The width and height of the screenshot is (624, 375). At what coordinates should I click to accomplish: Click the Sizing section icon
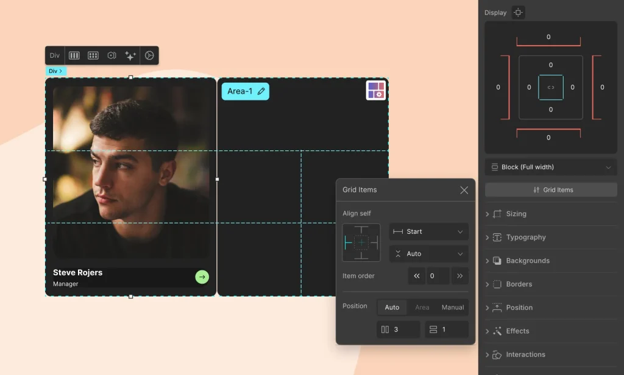click(497, 214)
